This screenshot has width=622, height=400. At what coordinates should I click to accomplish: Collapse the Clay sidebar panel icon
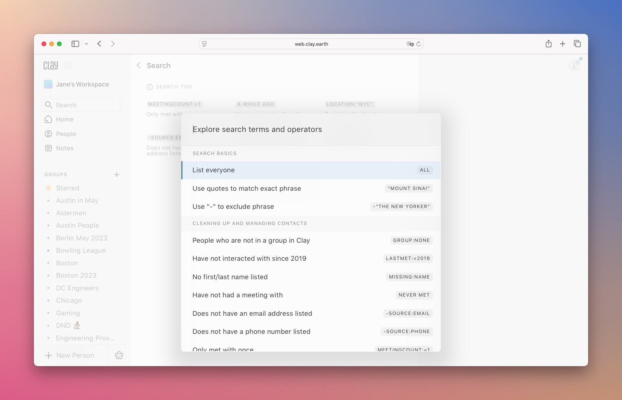[68, 66]
